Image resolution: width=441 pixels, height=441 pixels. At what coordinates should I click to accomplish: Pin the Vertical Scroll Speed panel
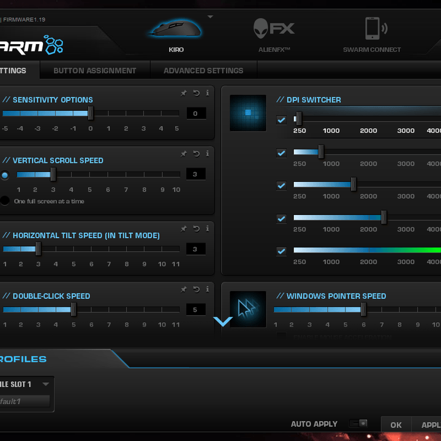pos(184,154)
